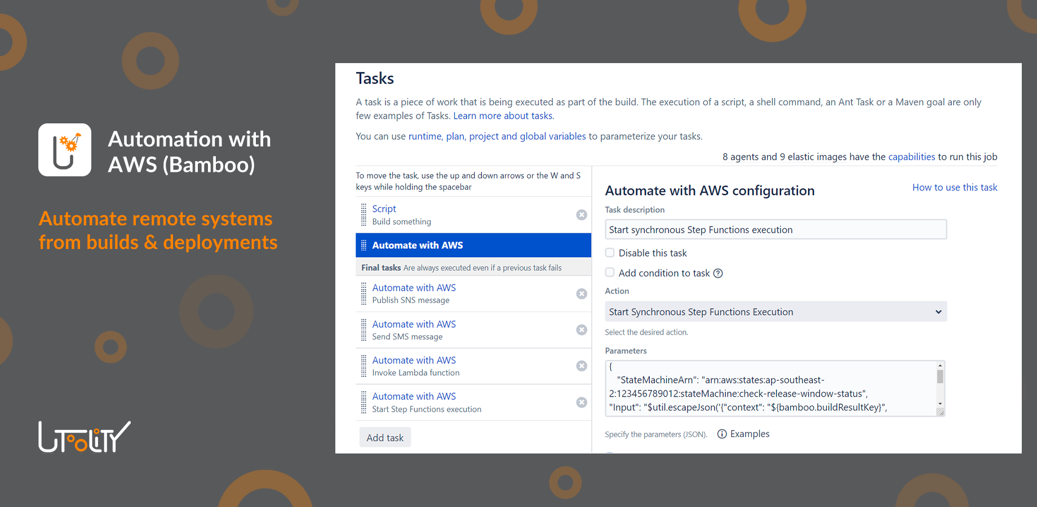Open the Action dropdown
This screenshot has height=507, width=1037.
(x=775, y=311)
